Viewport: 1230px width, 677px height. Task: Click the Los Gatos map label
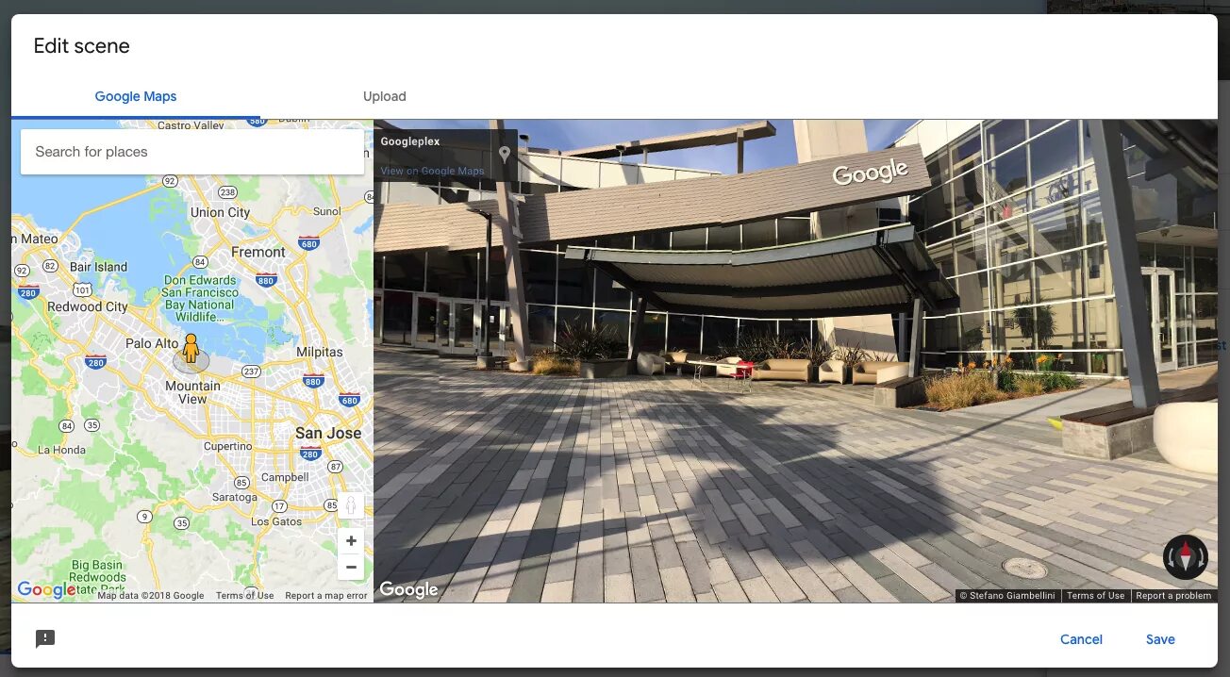[276, 521]
